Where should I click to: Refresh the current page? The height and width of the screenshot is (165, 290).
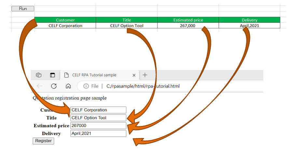(x=54, y=86)
